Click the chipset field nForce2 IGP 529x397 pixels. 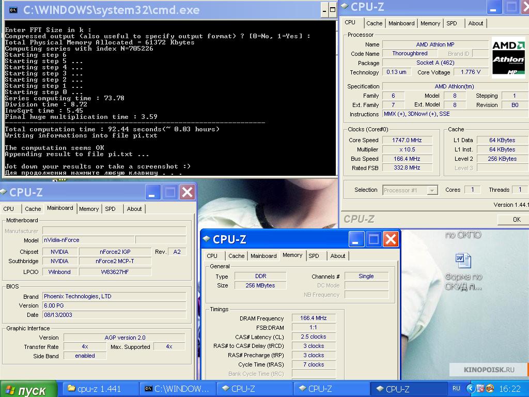[x=115, y=252]
